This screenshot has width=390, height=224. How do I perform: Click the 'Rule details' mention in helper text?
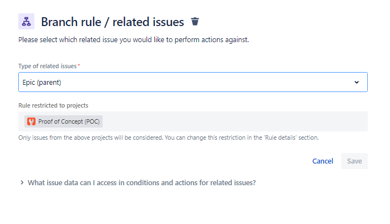280,138
